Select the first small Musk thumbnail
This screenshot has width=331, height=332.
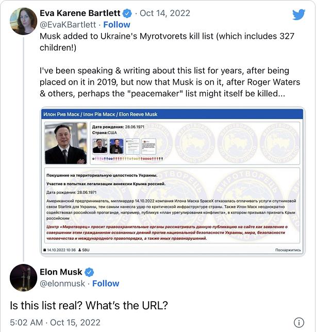pos(100,146)
